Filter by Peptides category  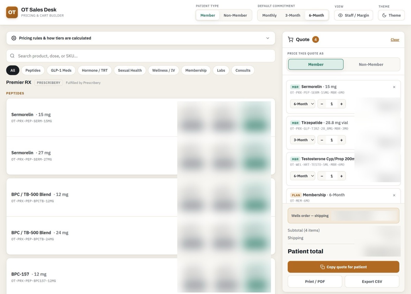pyautogui.click(x=33, y=70)
